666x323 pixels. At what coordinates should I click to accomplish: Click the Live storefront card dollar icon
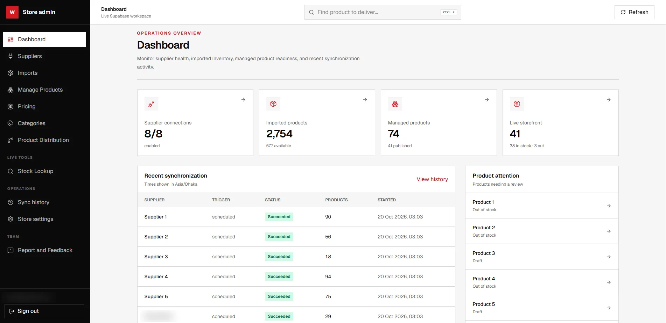coord(517,104)
